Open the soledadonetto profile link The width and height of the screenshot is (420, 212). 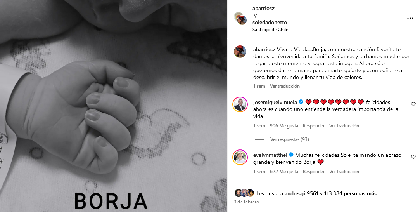[x=270, y=22]
